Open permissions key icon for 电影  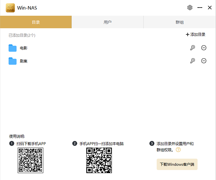193,48
